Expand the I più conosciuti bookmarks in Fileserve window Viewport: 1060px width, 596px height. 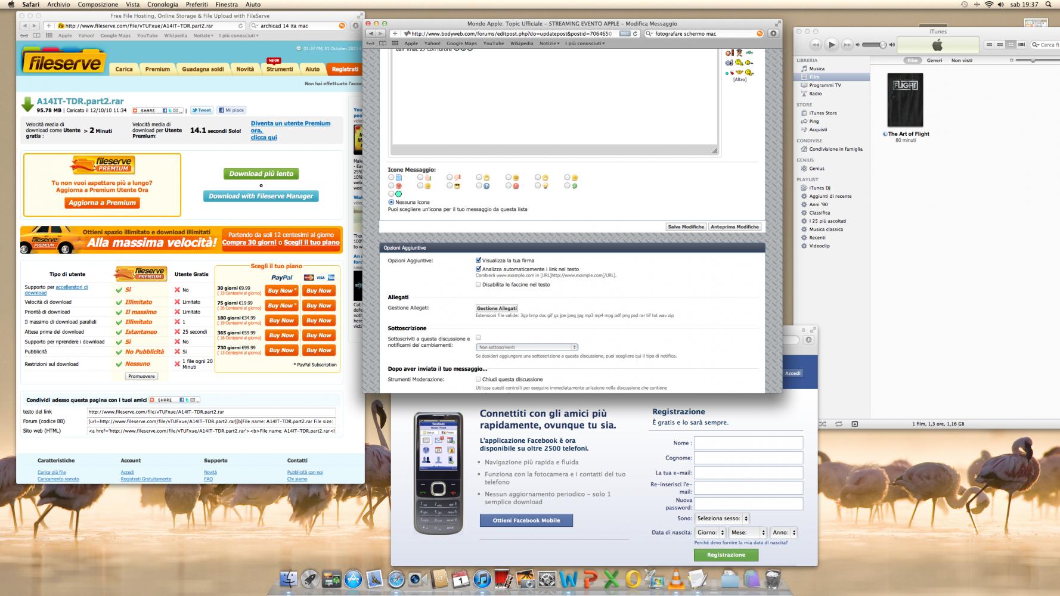[239, 35]
